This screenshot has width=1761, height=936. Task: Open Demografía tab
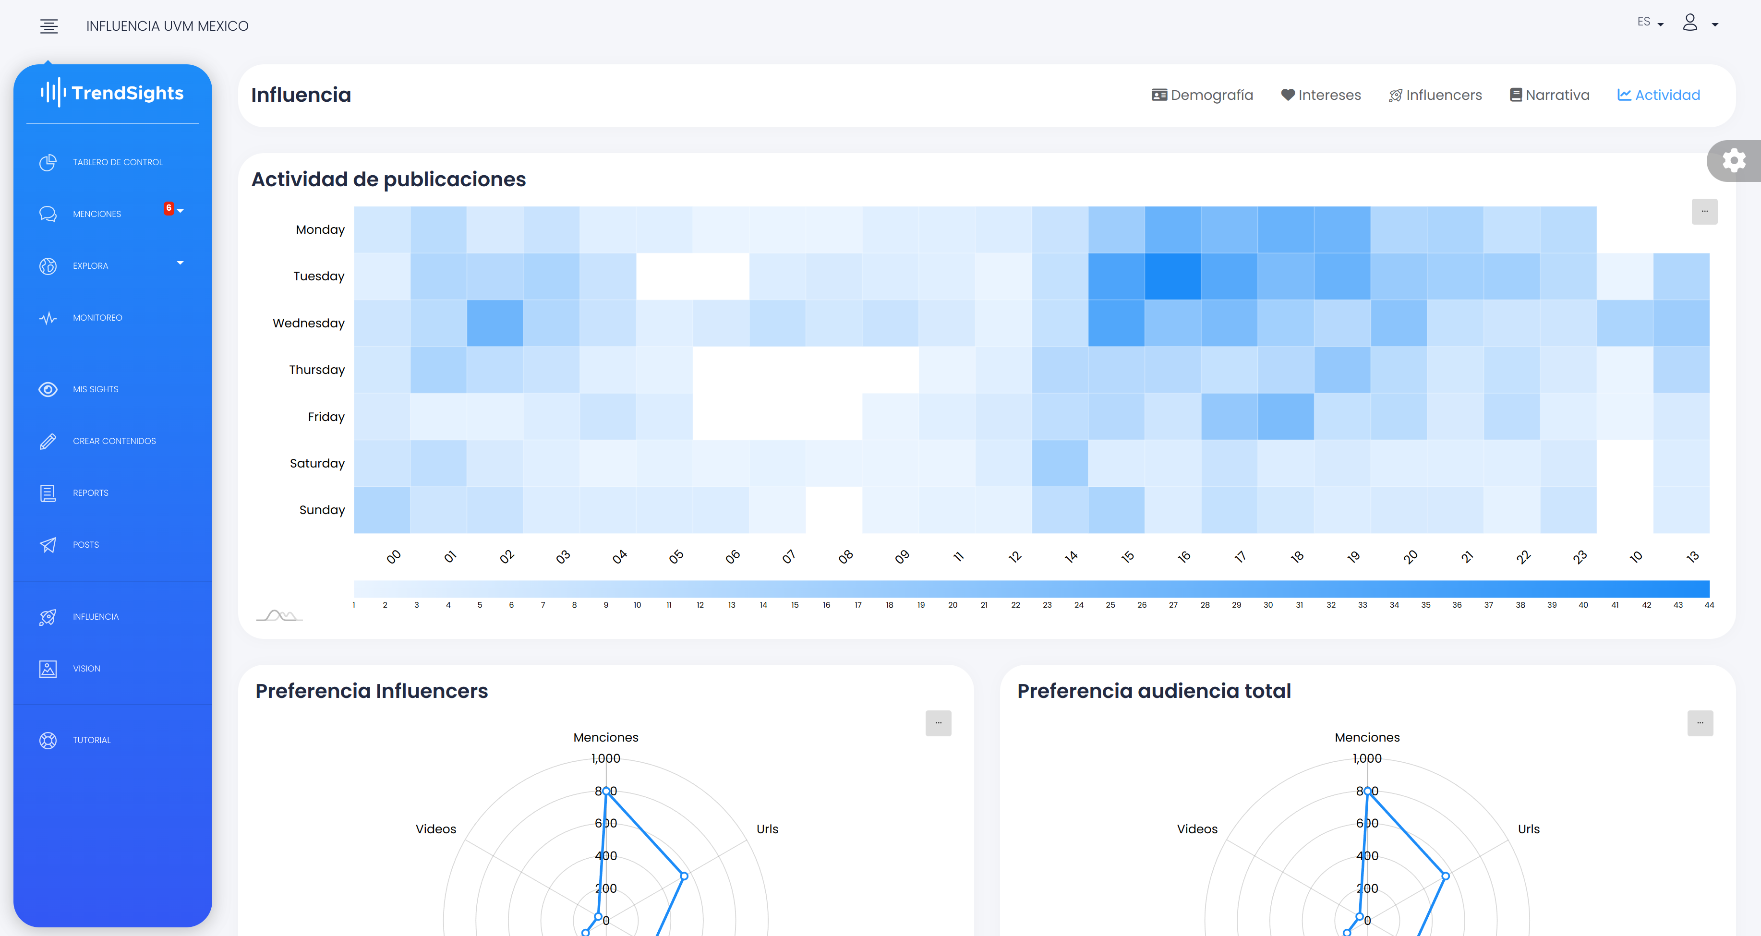point(1202,95)
